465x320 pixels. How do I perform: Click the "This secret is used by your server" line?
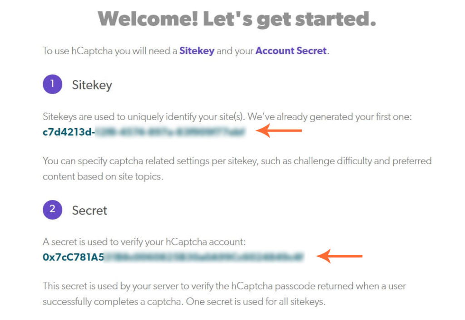(224, 286)
